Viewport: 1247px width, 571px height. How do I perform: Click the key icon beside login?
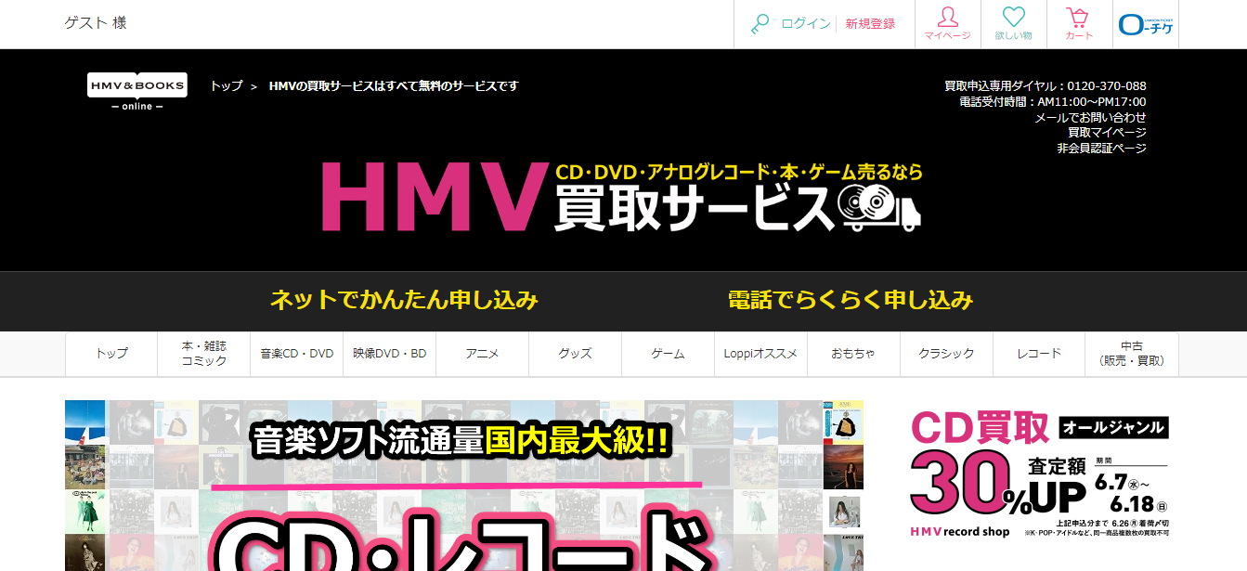[760, 24]
